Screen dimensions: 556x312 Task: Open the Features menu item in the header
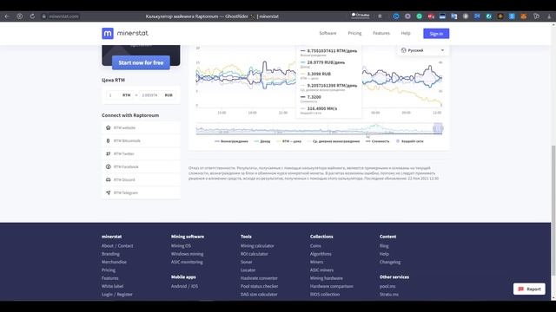click(381, 33)
